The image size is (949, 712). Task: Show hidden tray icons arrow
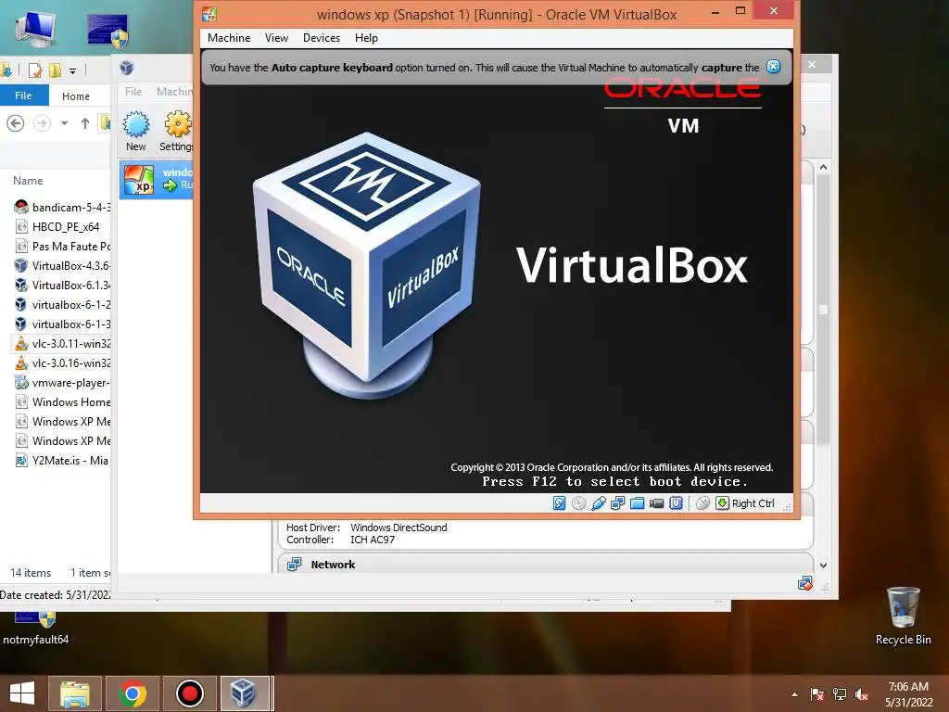(794, 694)
